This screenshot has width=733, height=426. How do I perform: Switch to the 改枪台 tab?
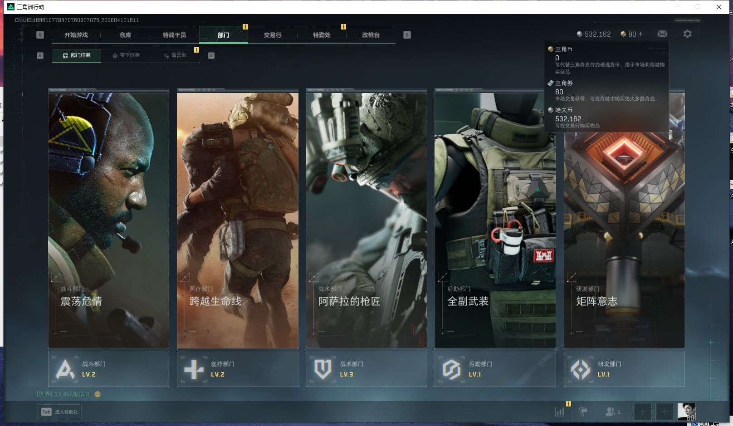point(371,35)
